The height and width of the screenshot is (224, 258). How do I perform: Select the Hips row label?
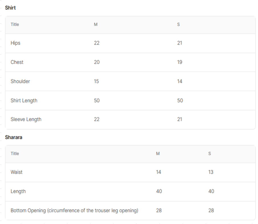pyautogui.click(x=15, y=43)
